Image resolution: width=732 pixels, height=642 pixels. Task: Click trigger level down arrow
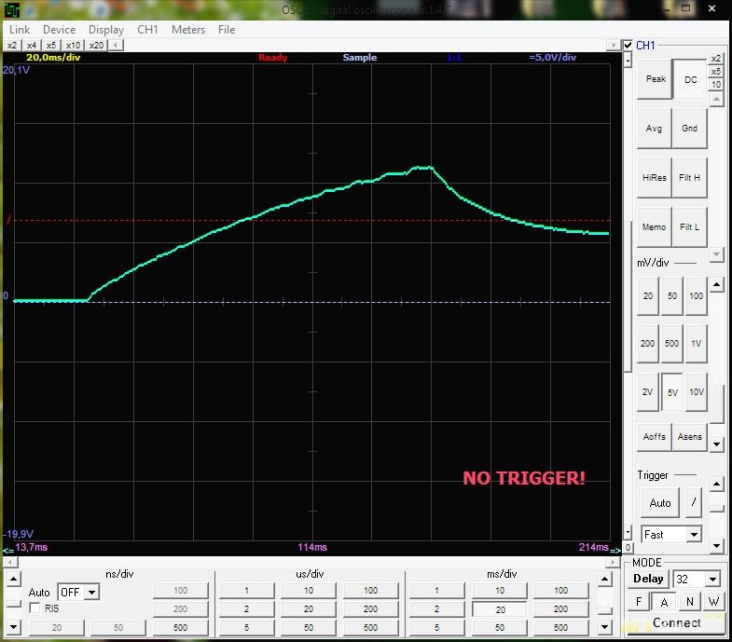(x=716, y=545)
